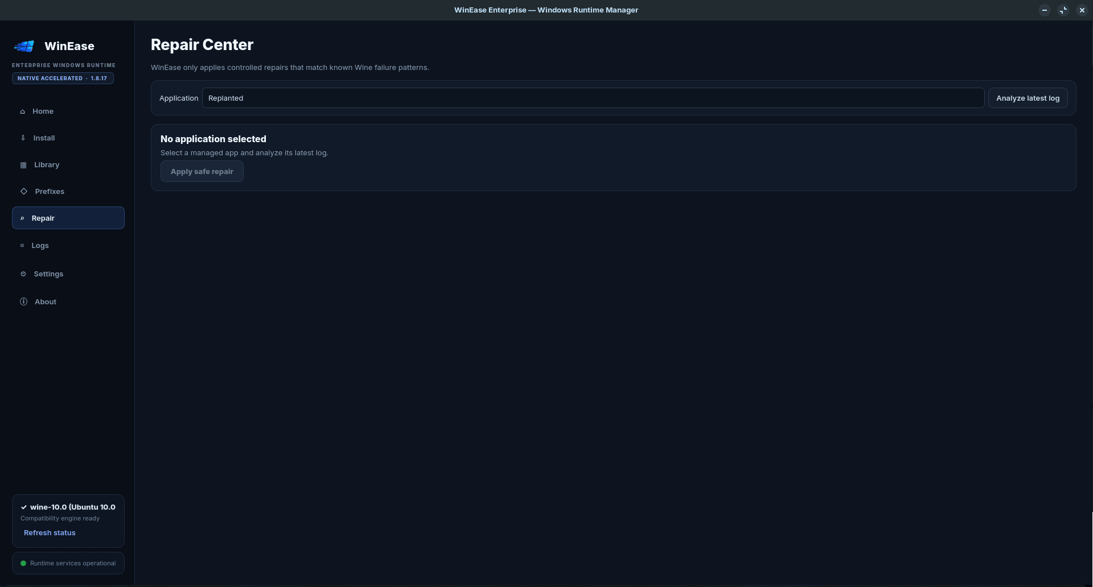Screen dimensions: 1093x587
Task: Switch to the Library section
Action: click(68, 165)
